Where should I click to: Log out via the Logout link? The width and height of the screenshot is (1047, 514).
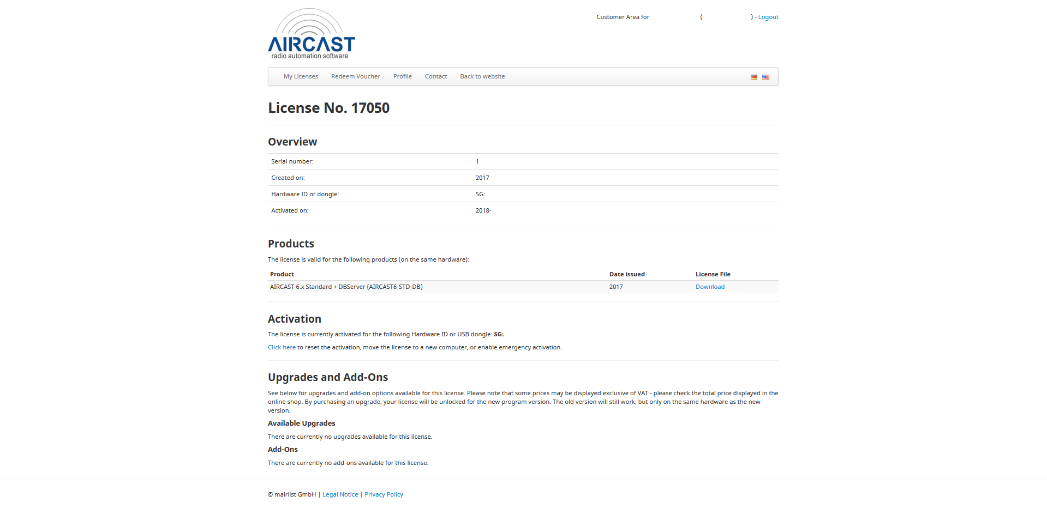tap(768, 17)
